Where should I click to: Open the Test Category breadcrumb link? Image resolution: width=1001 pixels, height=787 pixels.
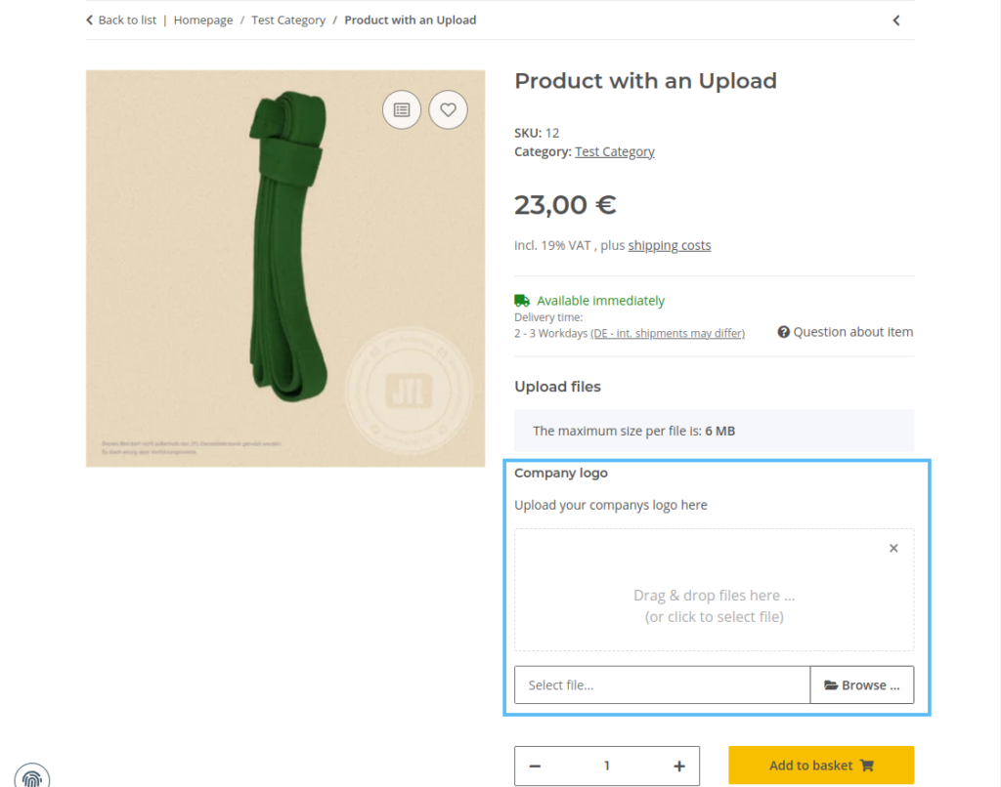(288, 20)
